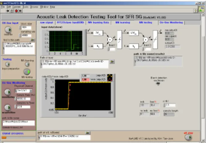This screenshot has height=143, width=206.
Task: Click the input data green graph
Action: 66,41
